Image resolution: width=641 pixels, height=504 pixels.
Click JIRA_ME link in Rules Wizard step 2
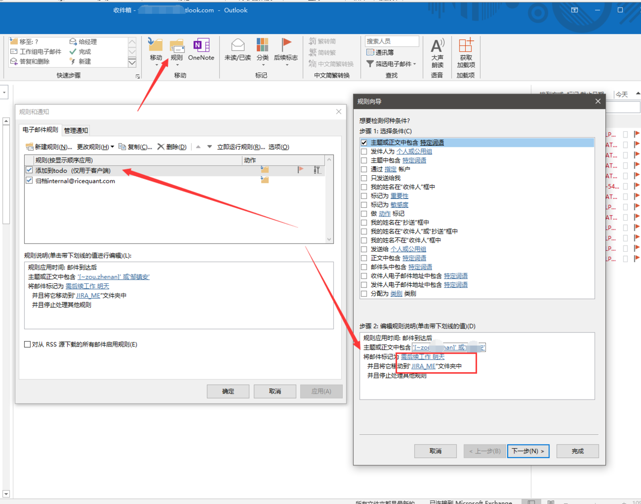pyautogui.click(x=423, y=366)
